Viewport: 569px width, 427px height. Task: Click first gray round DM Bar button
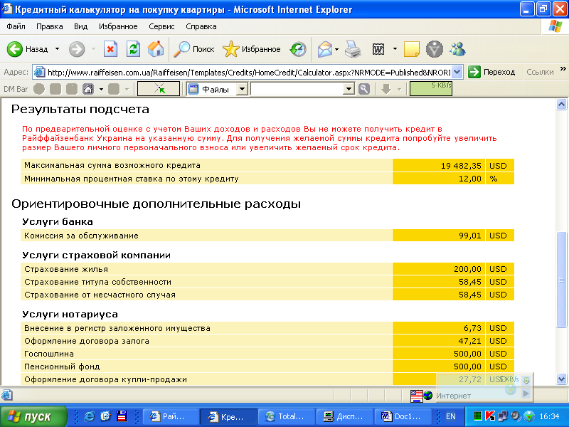click(39, 89)
